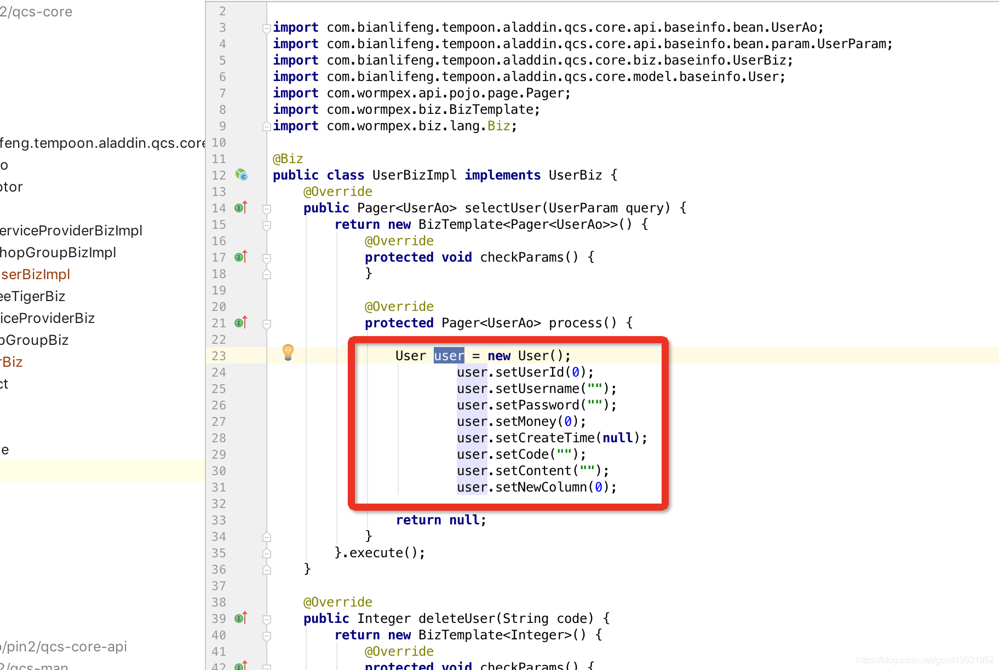This screenshot has width=999, height=670.
Task: Click the '@Override' annotation on line 38
Action: tap(338, 602)
